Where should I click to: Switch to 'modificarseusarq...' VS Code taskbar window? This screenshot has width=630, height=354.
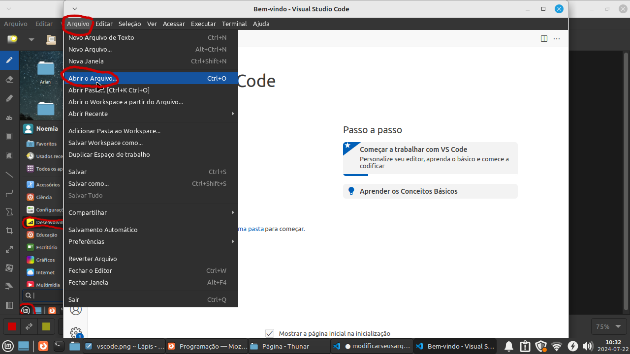373,346
